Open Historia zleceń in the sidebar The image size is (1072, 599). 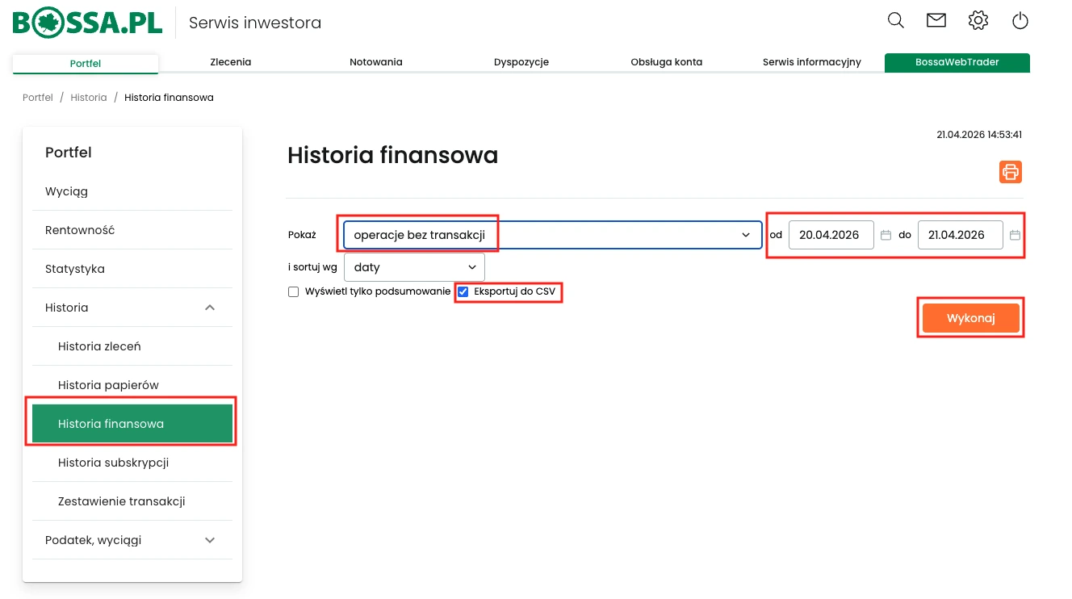tap(132, 346)
